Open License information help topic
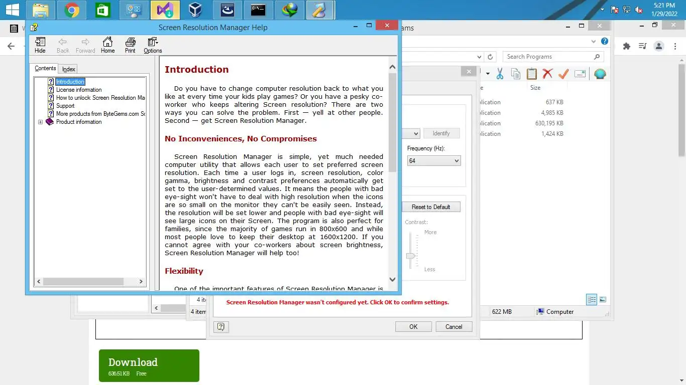Screen dimensions: 686x385 (79, 90)
